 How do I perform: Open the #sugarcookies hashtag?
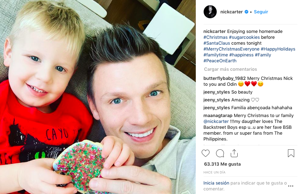[244, 37]
